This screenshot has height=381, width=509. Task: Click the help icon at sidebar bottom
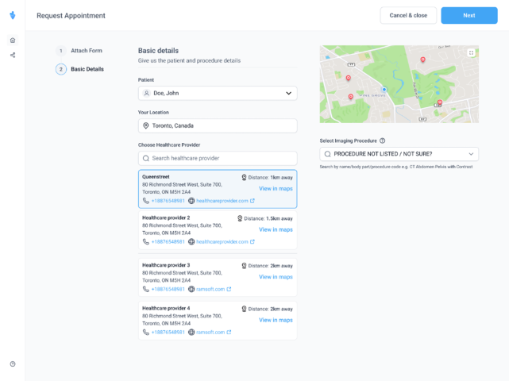[13, 364]
